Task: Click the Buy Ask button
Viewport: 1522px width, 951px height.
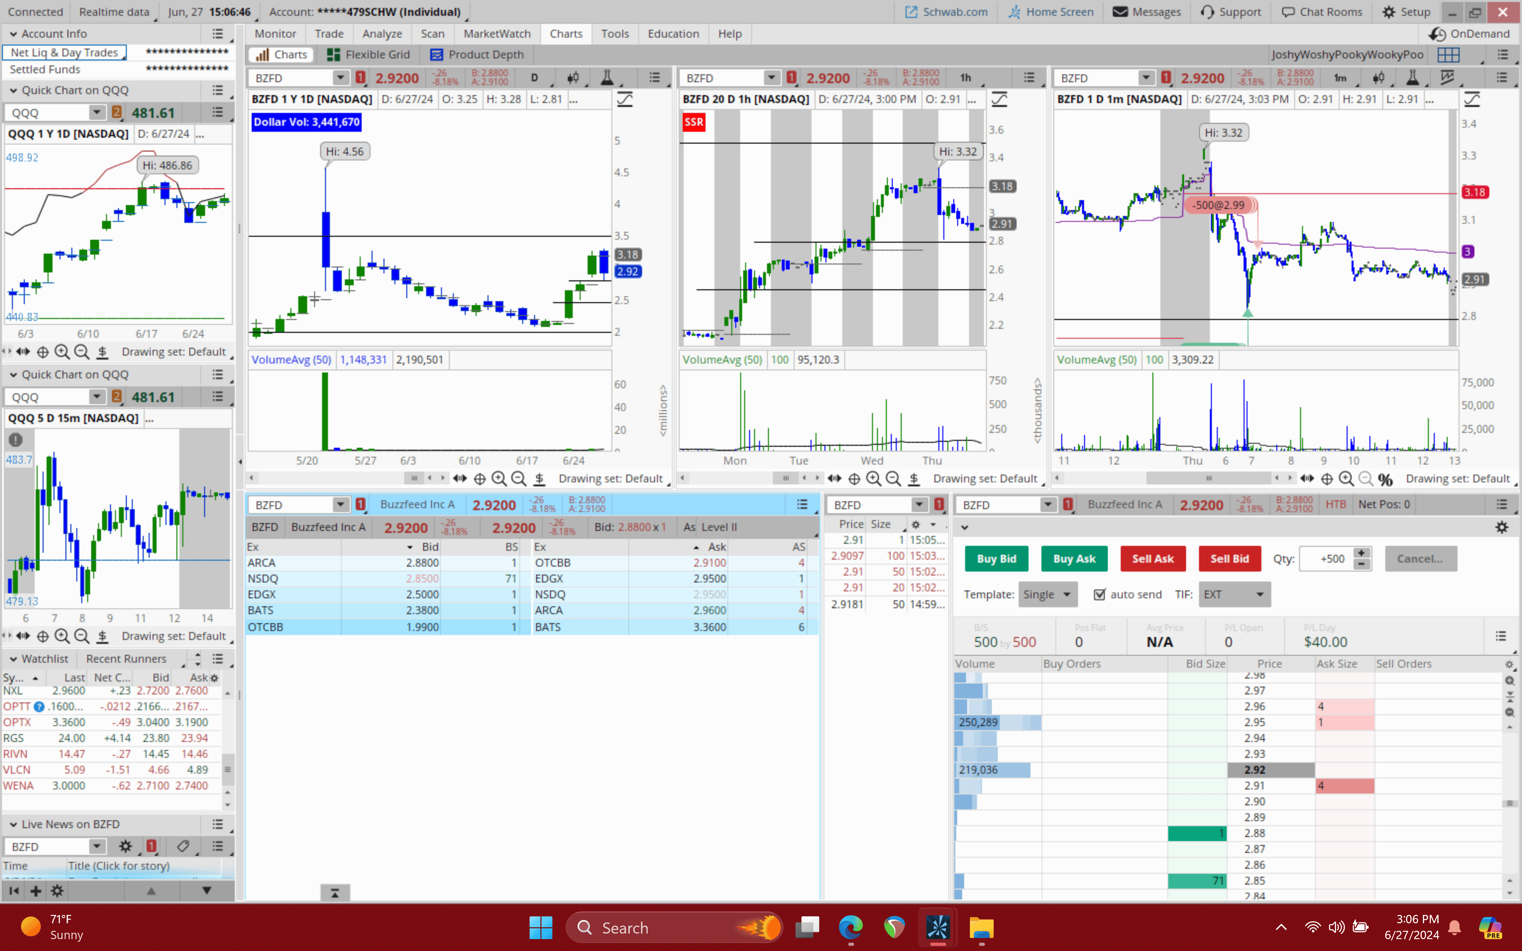Action: [x=1074, y=559]
